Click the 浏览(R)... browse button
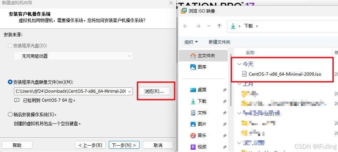The width and height of the screenshot is (338, 152). (154, 91)
